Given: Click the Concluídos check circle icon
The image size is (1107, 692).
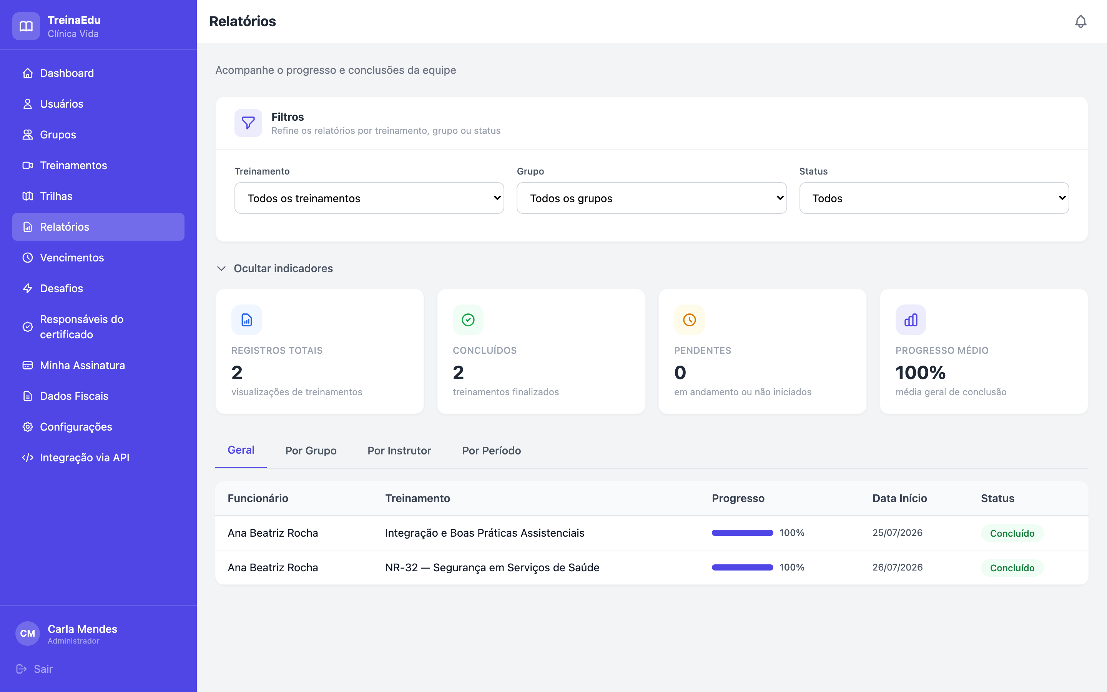Looking at the screenshot, I should pyautogui.click(x=468, y=320).
